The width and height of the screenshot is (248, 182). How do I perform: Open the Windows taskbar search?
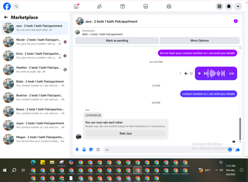14,170
